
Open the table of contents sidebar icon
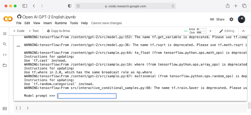tap(5, 34)
